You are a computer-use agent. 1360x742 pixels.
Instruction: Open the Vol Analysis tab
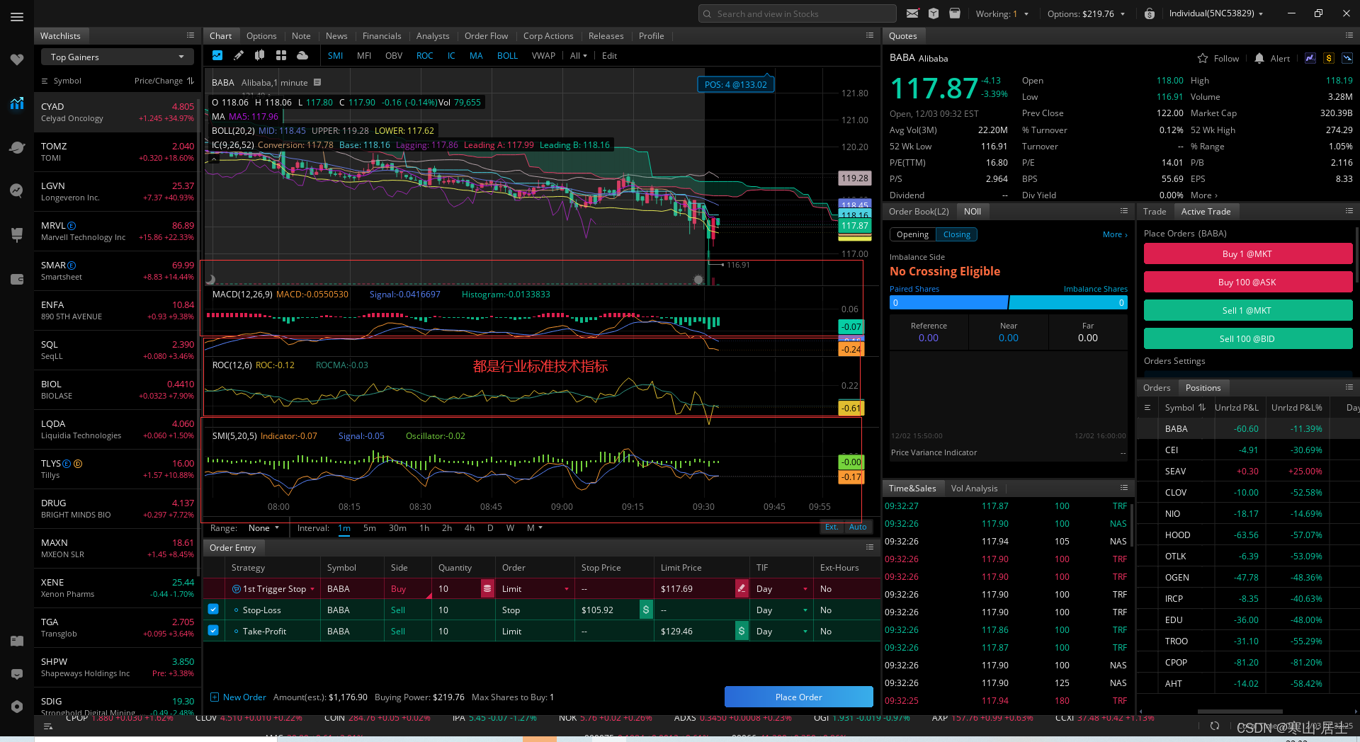(x=974, y=488)
